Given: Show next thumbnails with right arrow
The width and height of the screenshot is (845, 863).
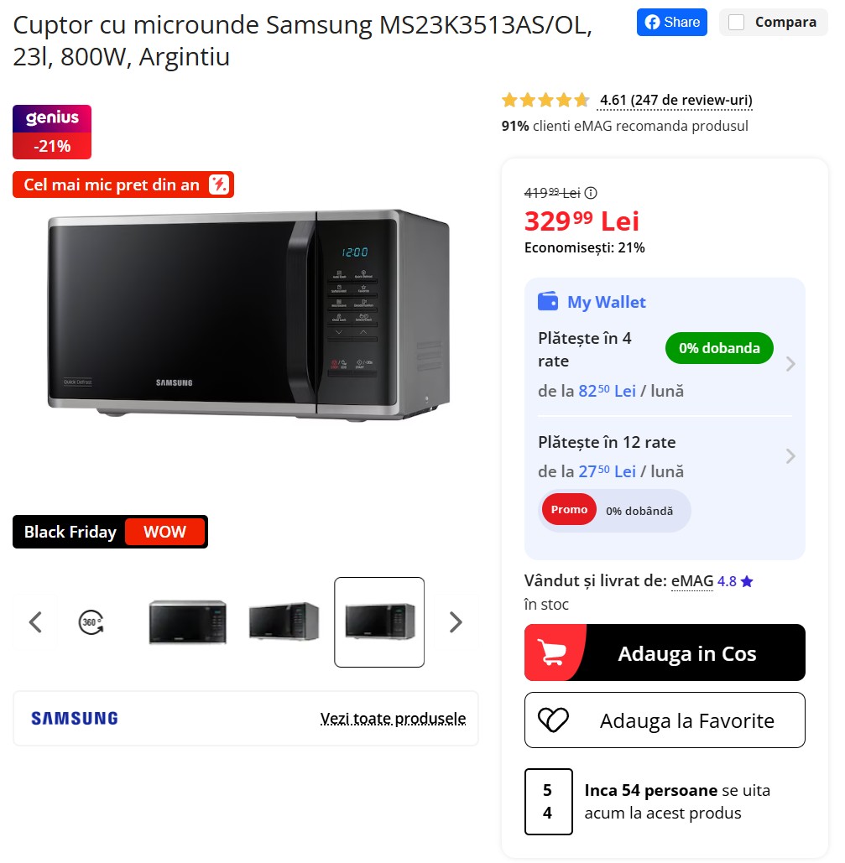Looking at the screenshot, I should pos(456,622).
